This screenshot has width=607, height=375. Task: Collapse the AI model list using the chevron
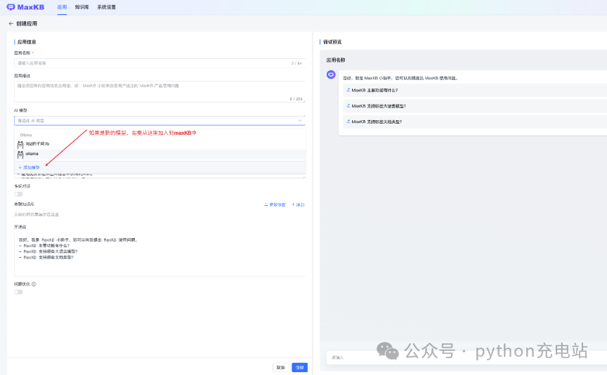click(x=299, y=121)
